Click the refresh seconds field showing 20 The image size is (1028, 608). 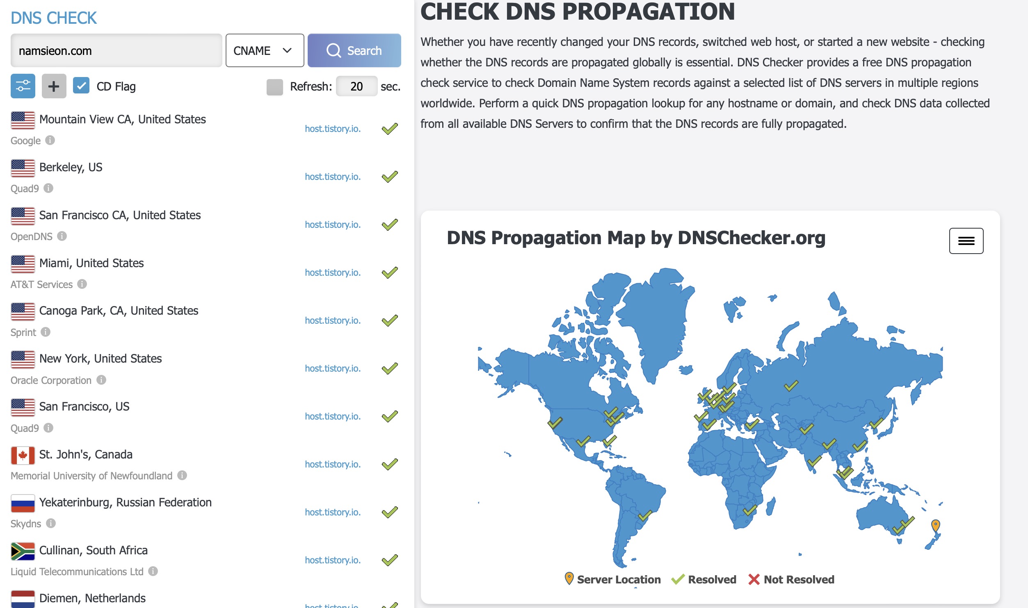click(356, 86)
